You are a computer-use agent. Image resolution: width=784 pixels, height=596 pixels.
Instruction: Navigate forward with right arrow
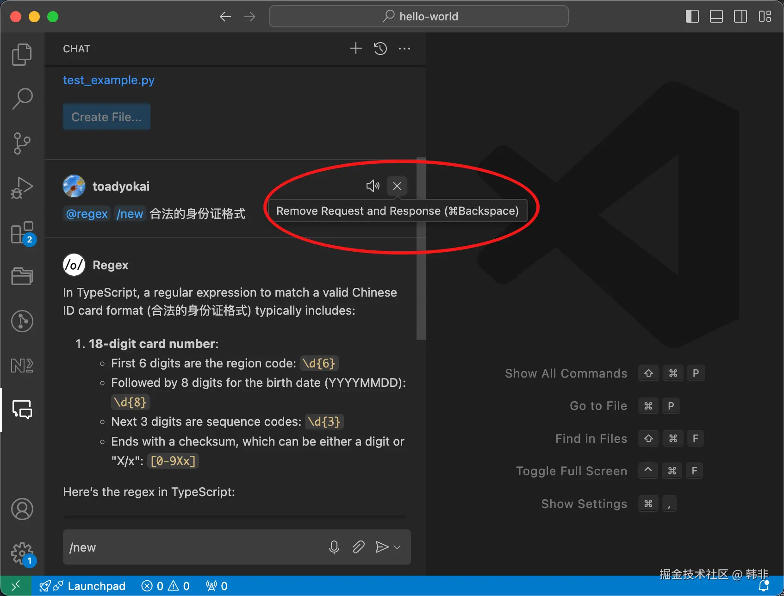pos(249,17)
